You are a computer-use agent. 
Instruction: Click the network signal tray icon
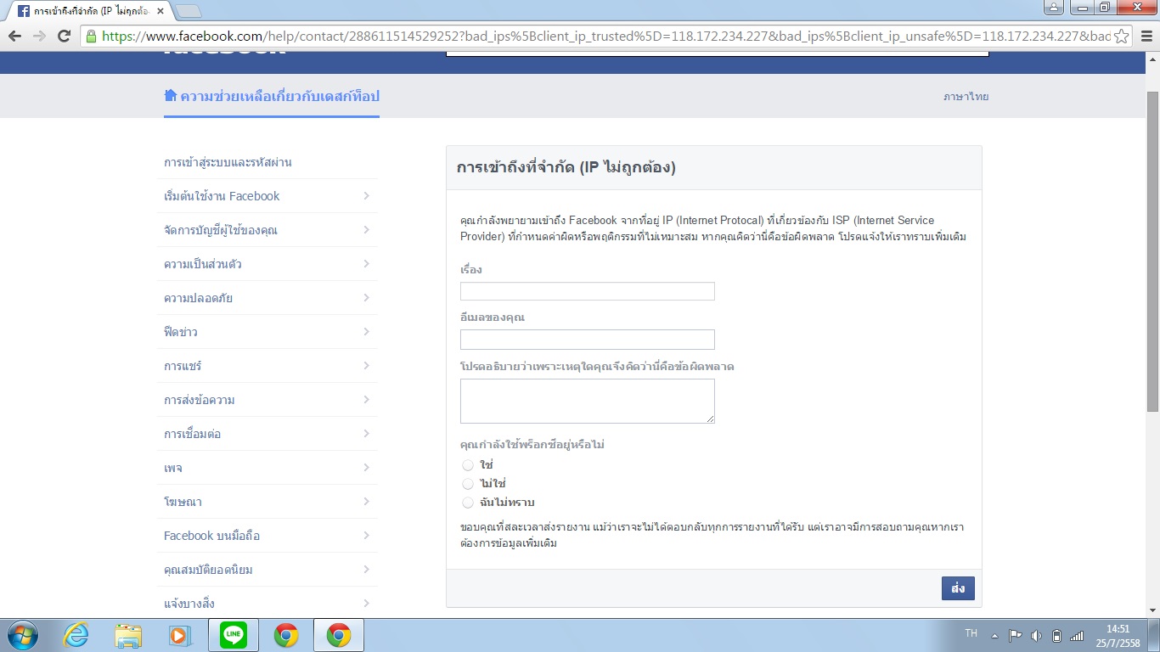click(x=1077, y=635)
